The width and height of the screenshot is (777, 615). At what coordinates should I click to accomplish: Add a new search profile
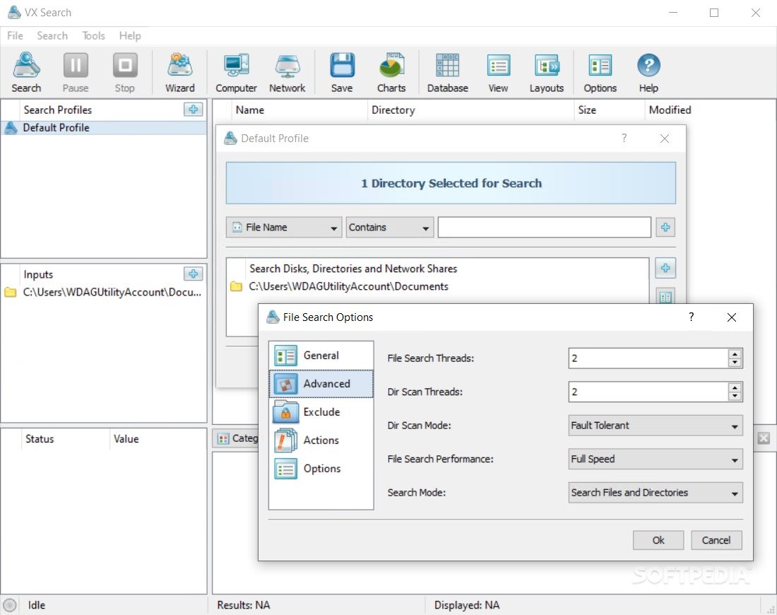pos(194,109)
